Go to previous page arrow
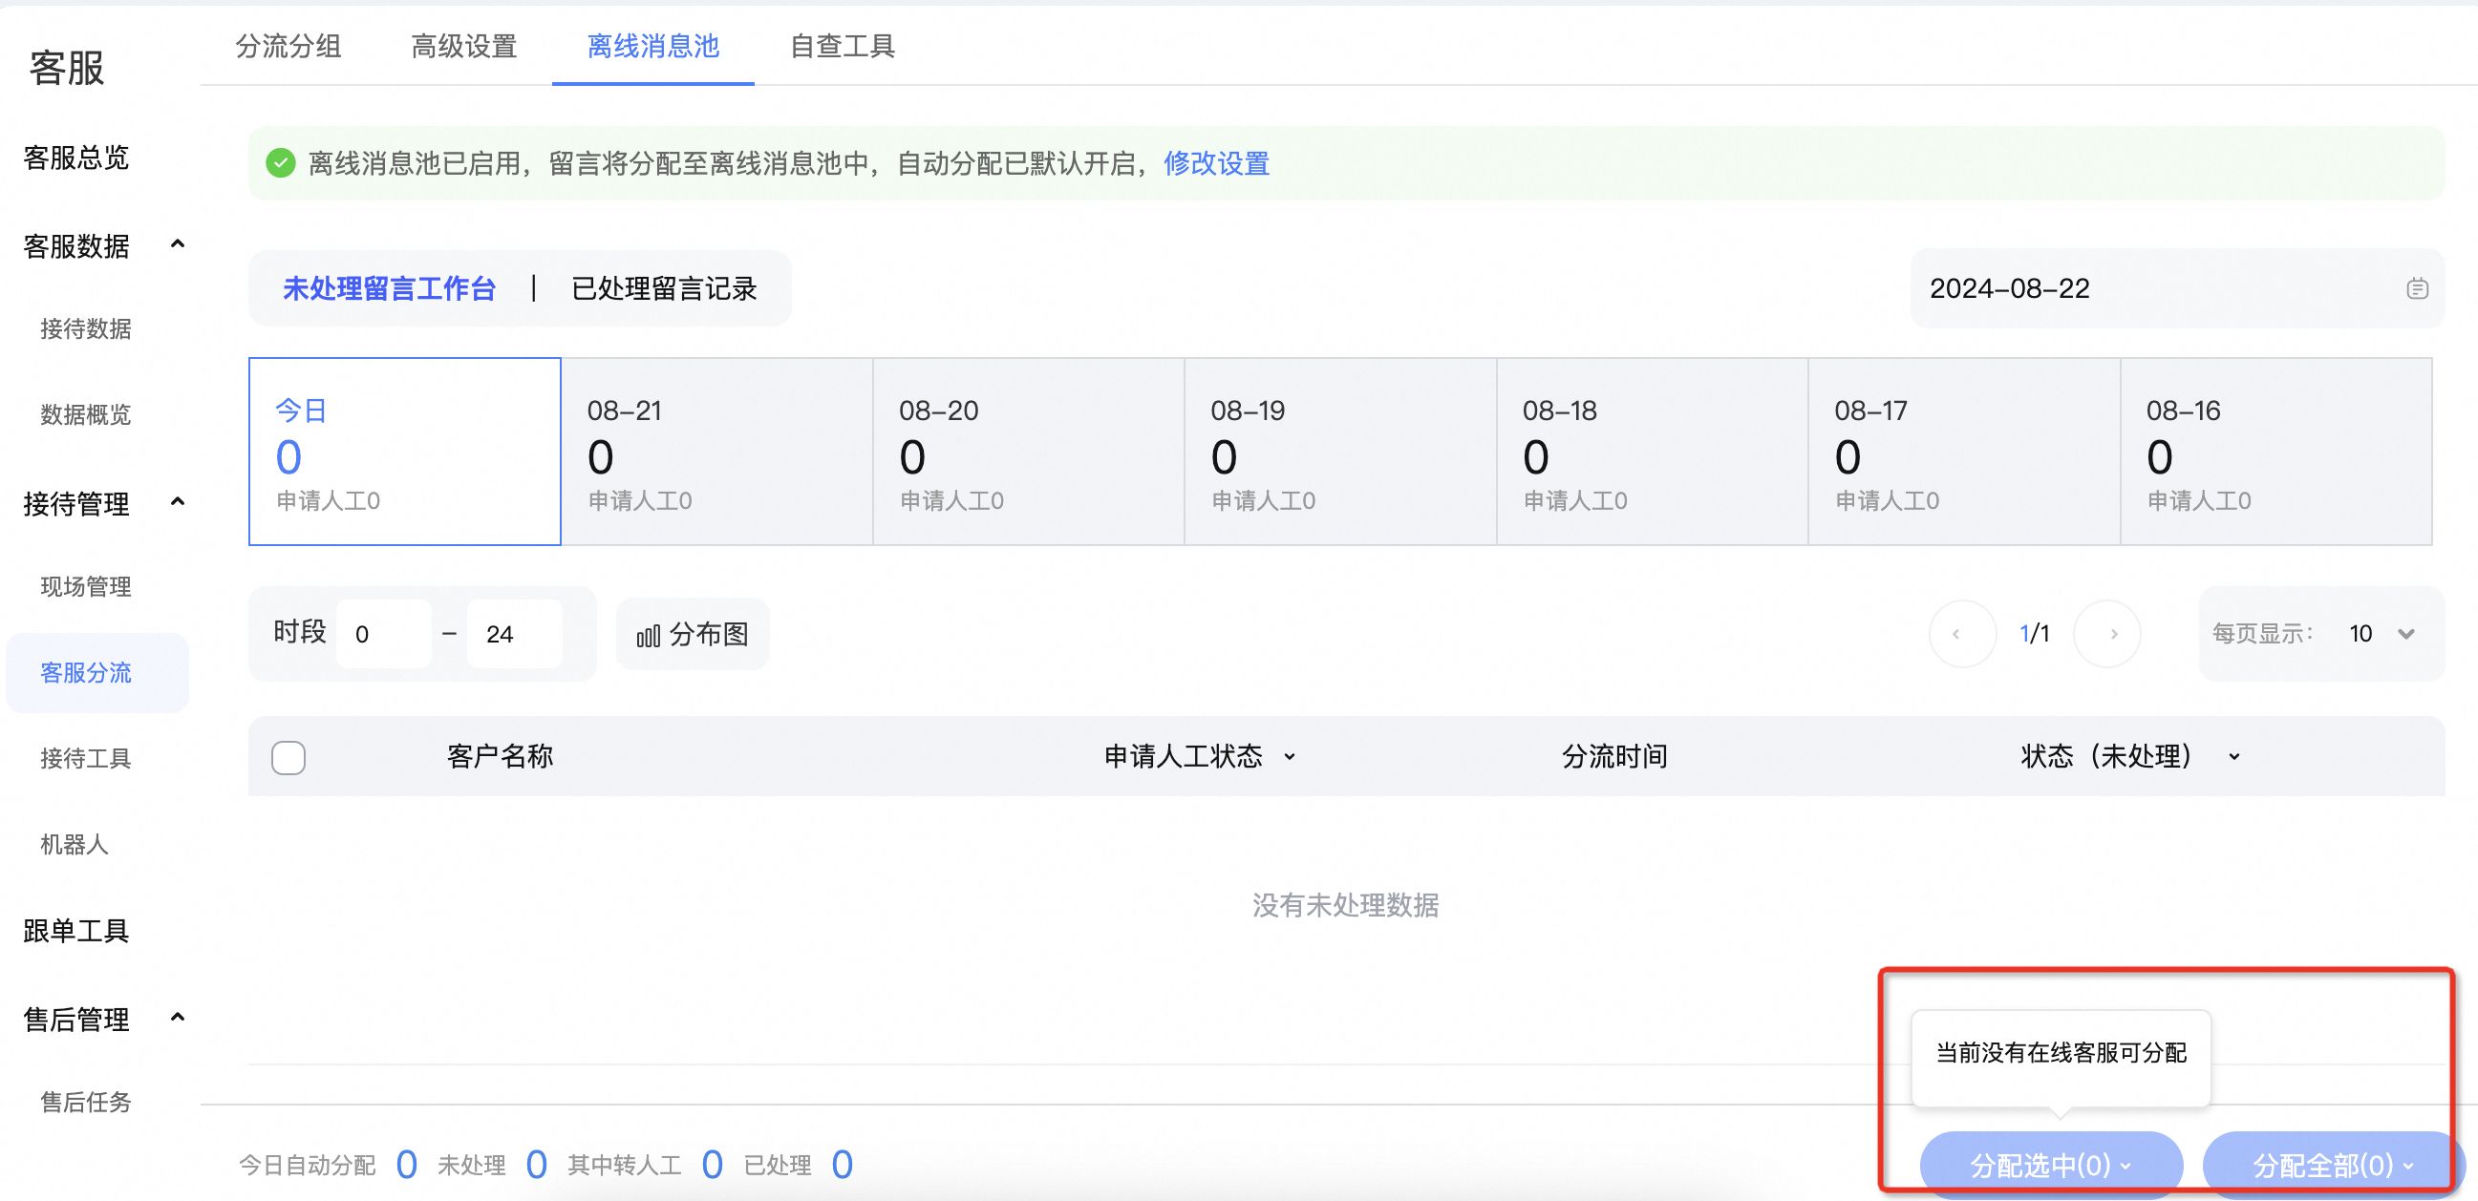The height and width of the screenshot is (1201, 2478). (1961, 634)
